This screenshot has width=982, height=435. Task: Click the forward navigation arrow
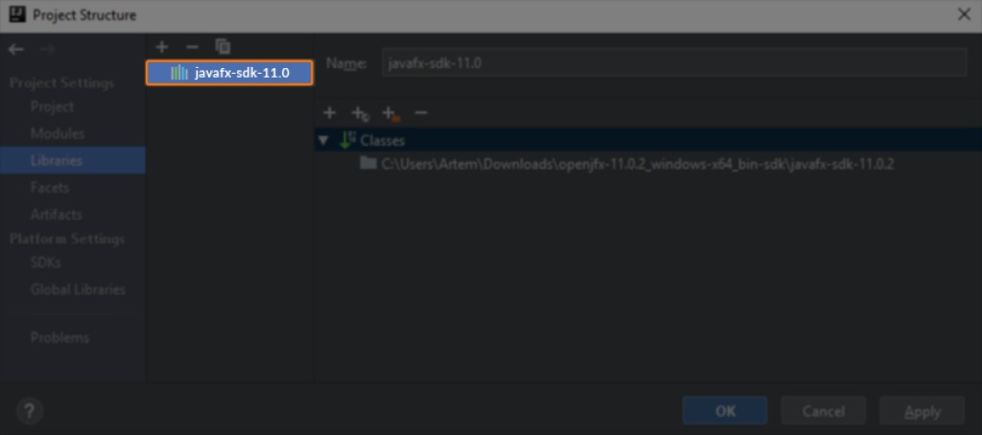47,50
